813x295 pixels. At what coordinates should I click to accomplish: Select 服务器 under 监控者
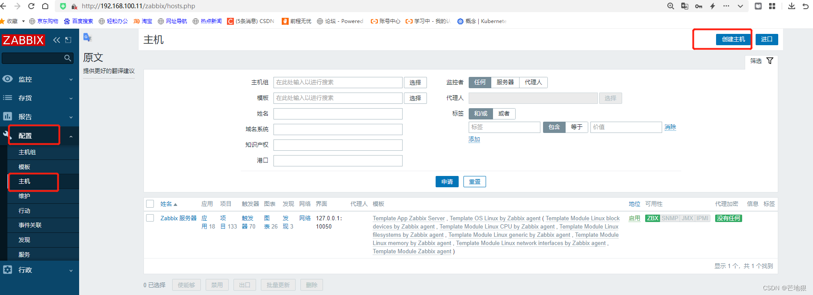(505, 82)
